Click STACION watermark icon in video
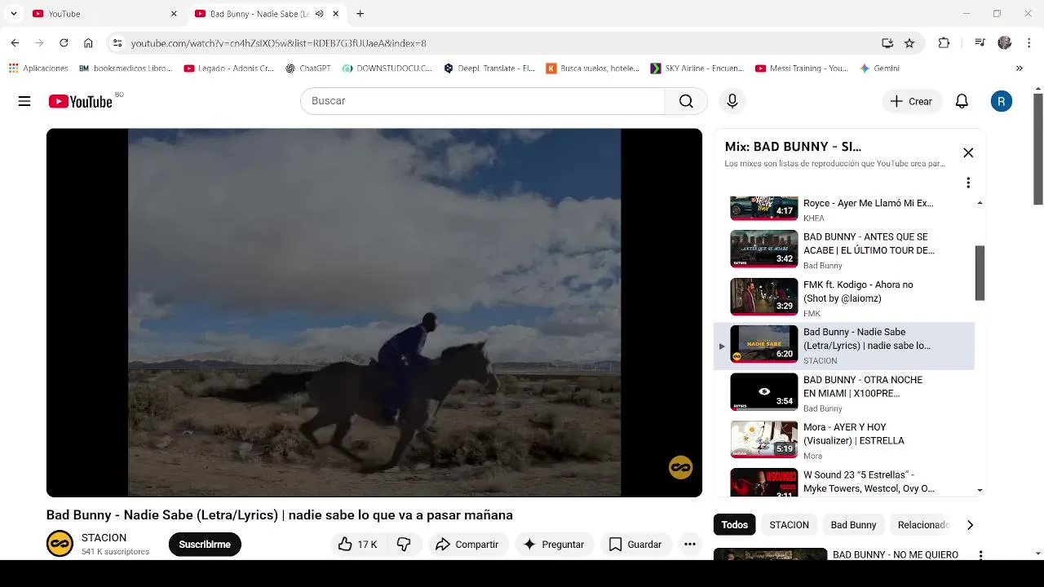1044x587 pixels. 680,467
